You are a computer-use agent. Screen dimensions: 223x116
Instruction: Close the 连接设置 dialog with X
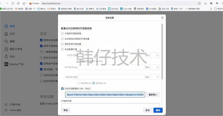click(x=162, y=18)
